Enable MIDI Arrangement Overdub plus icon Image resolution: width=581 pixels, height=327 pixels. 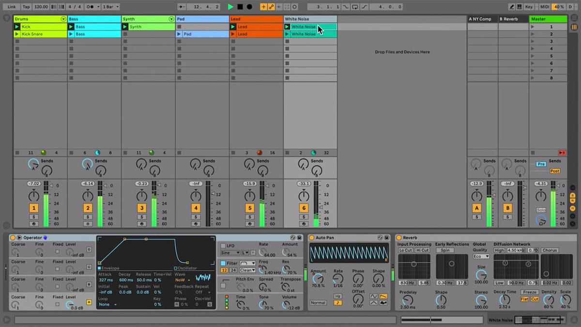point(264,6)
